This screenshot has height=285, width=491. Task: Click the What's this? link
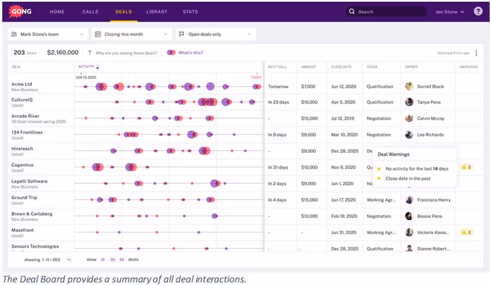[191, 53]
